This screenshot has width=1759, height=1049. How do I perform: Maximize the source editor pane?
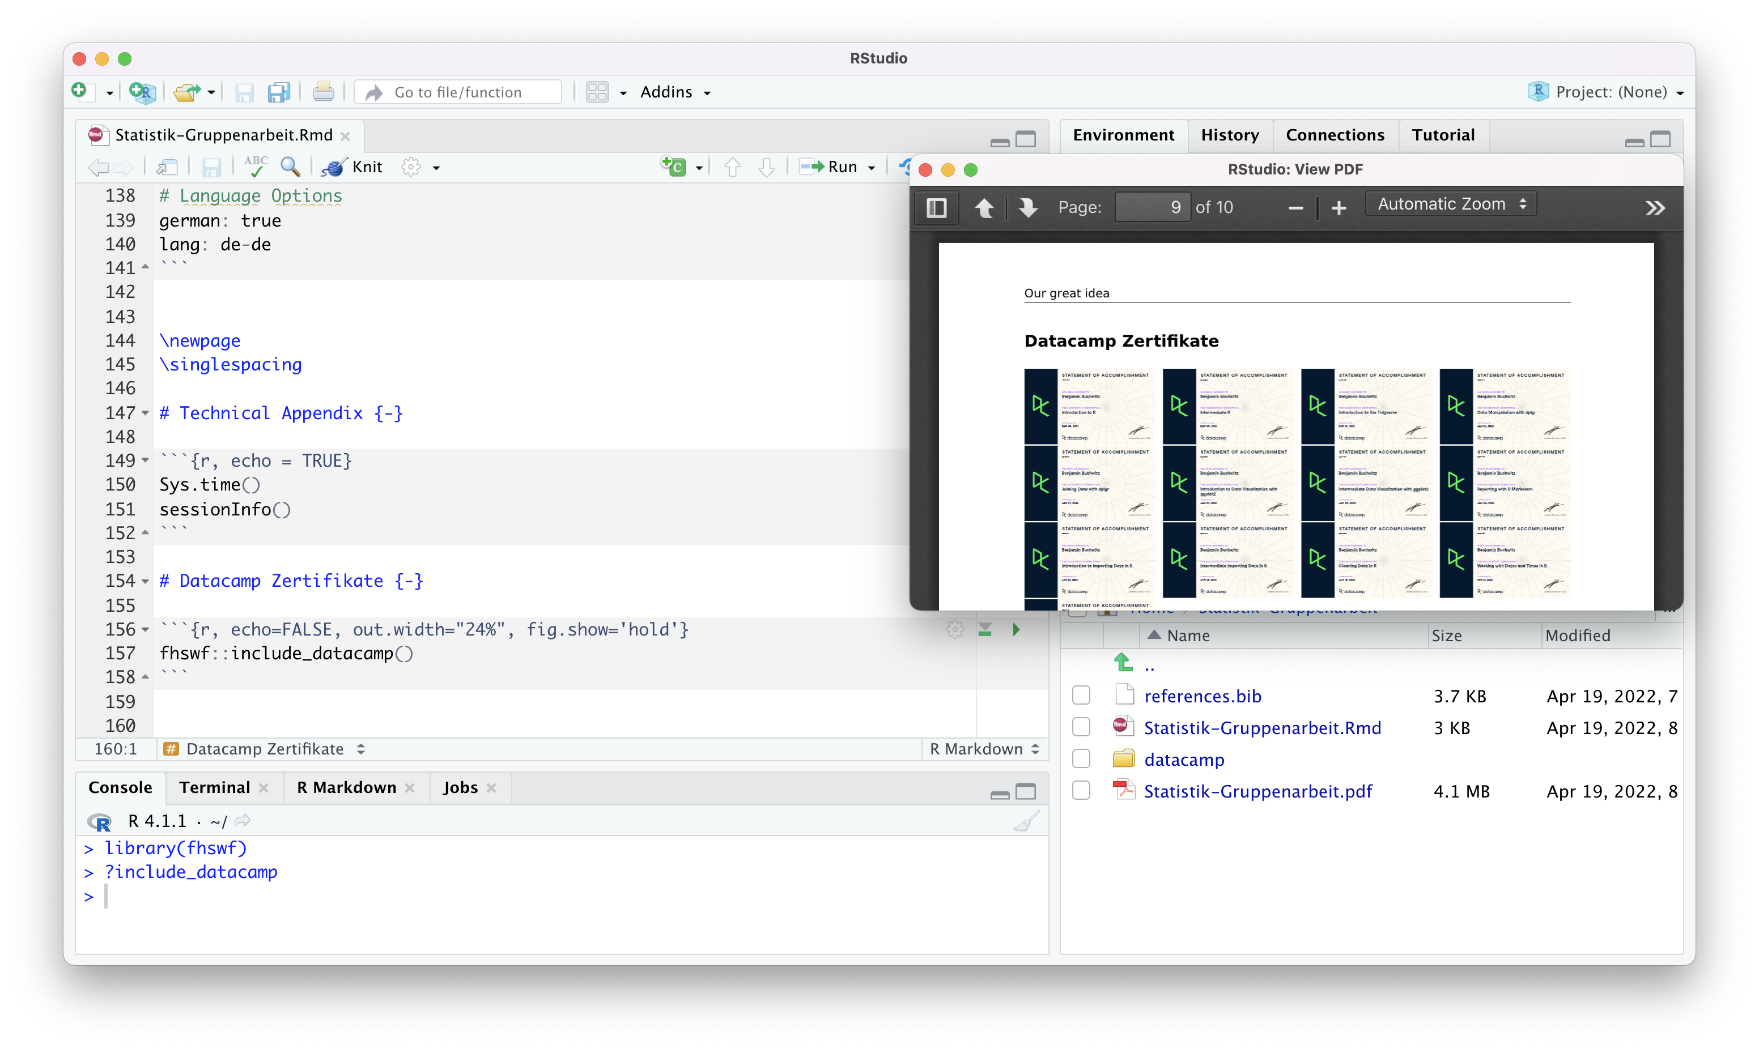pyautogui.click(x=1025, y=139)
